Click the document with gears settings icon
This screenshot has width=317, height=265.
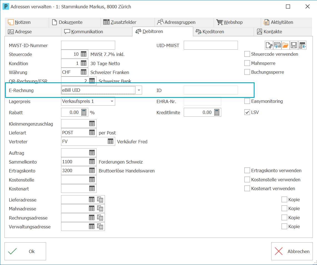[269, 45]
